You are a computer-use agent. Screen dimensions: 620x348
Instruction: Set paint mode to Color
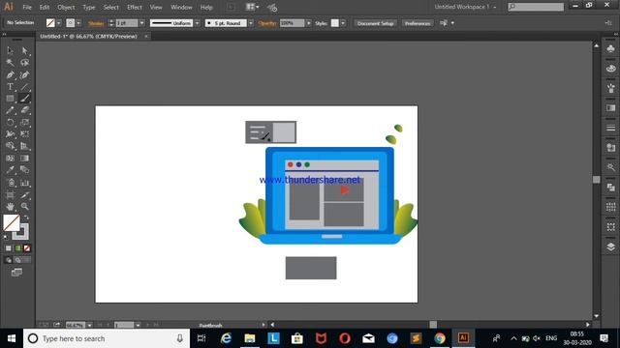point(9,248)
